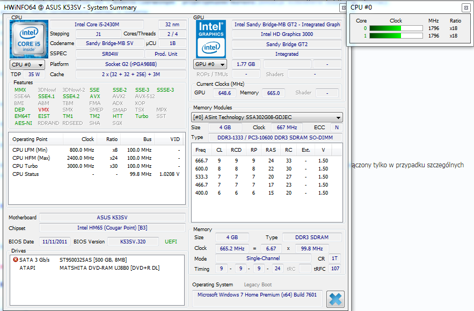Click the GPU clock value 648.6
Screen dimensions: 474x311
coord(224,93)
